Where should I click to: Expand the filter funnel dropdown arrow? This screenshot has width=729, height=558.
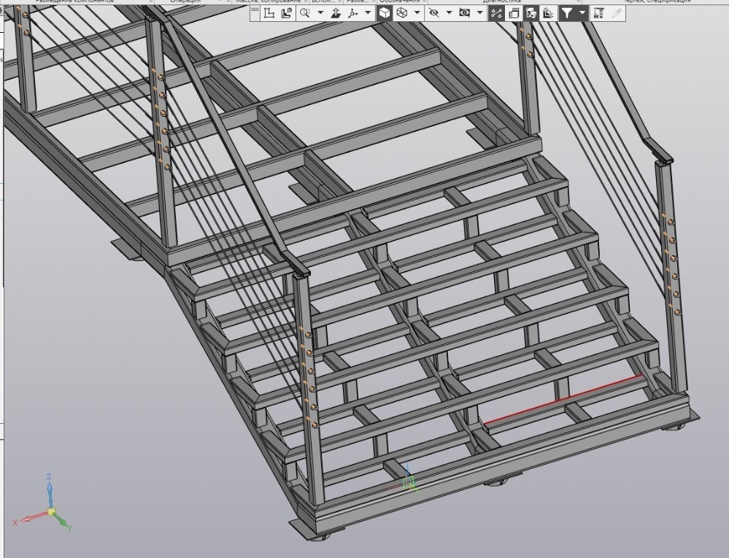(x=582, y=12)
